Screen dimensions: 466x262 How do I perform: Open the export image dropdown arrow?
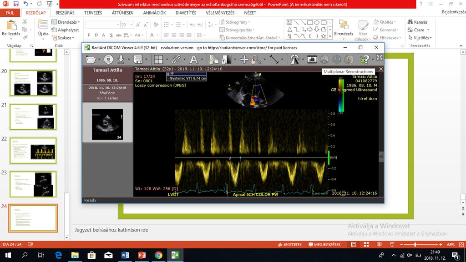click(146, 60)
